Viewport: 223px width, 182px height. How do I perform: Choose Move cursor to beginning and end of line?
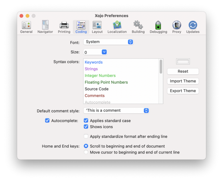coord(86,152)
